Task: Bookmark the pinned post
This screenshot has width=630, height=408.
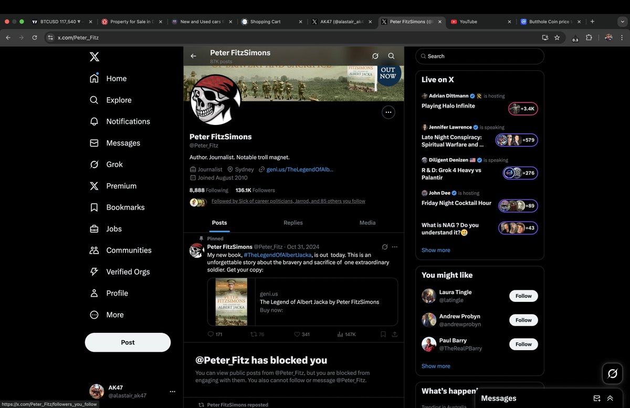Action: (x=383, y=334)
